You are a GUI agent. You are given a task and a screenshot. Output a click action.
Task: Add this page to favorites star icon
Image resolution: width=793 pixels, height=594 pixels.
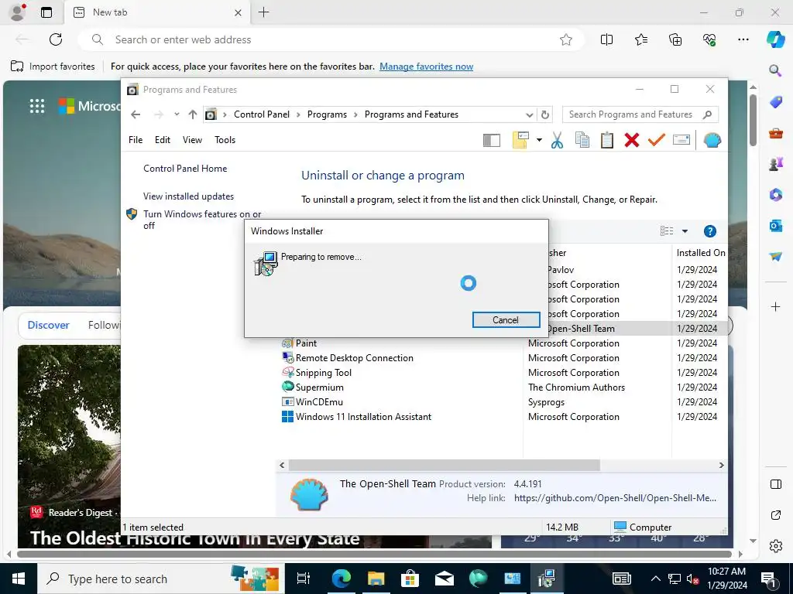[x=566, y=39]
